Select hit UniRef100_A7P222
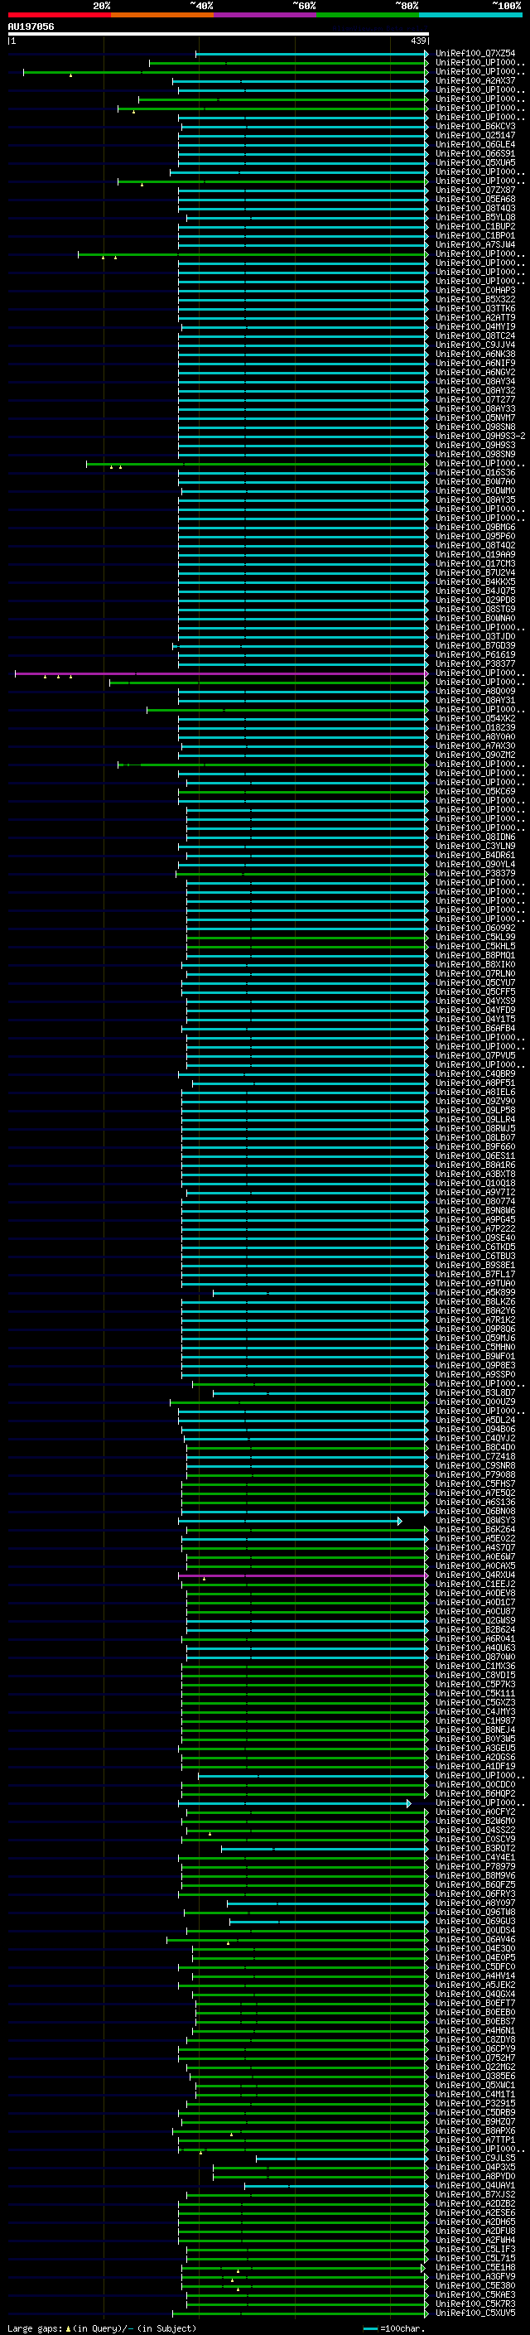Screen dimensions: 530x2335 pos(475,1229)
